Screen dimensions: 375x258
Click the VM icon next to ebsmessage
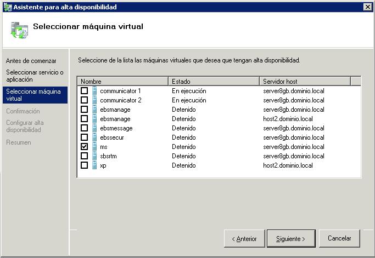(x=94, y=128)
